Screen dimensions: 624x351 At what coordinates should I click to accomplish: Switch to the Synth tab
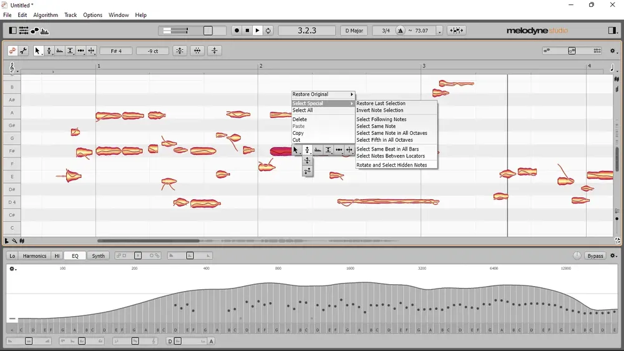tap(99, 256)
